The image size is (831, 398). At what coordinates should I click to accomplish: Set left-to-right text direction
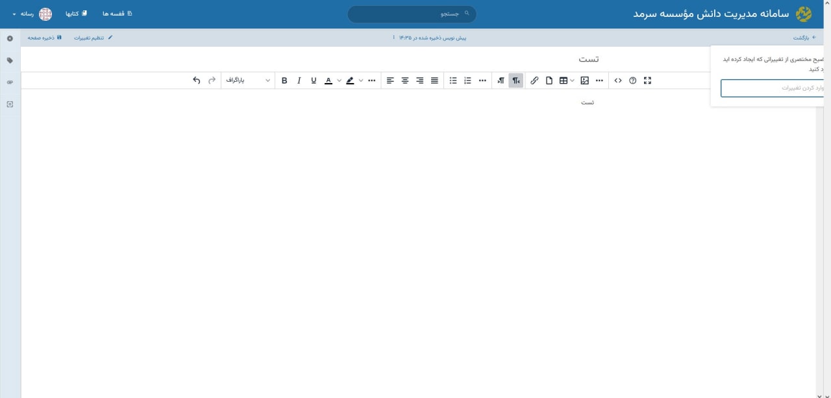[501, 81]
